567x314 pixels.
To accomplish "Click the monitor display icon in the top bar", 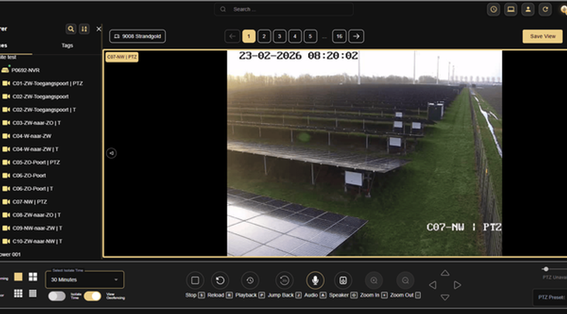I will click(x=510, y=9).
